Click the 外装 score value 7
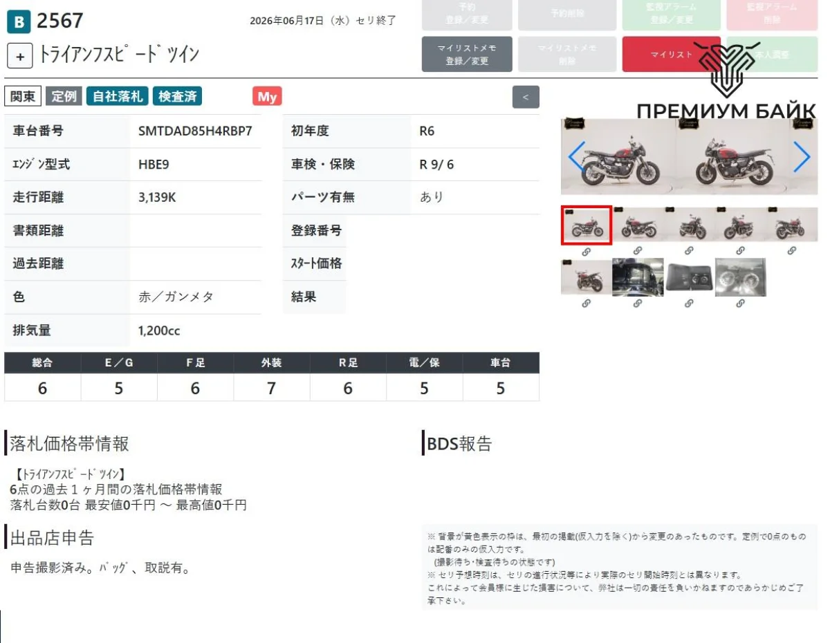 tap(271, 389)
